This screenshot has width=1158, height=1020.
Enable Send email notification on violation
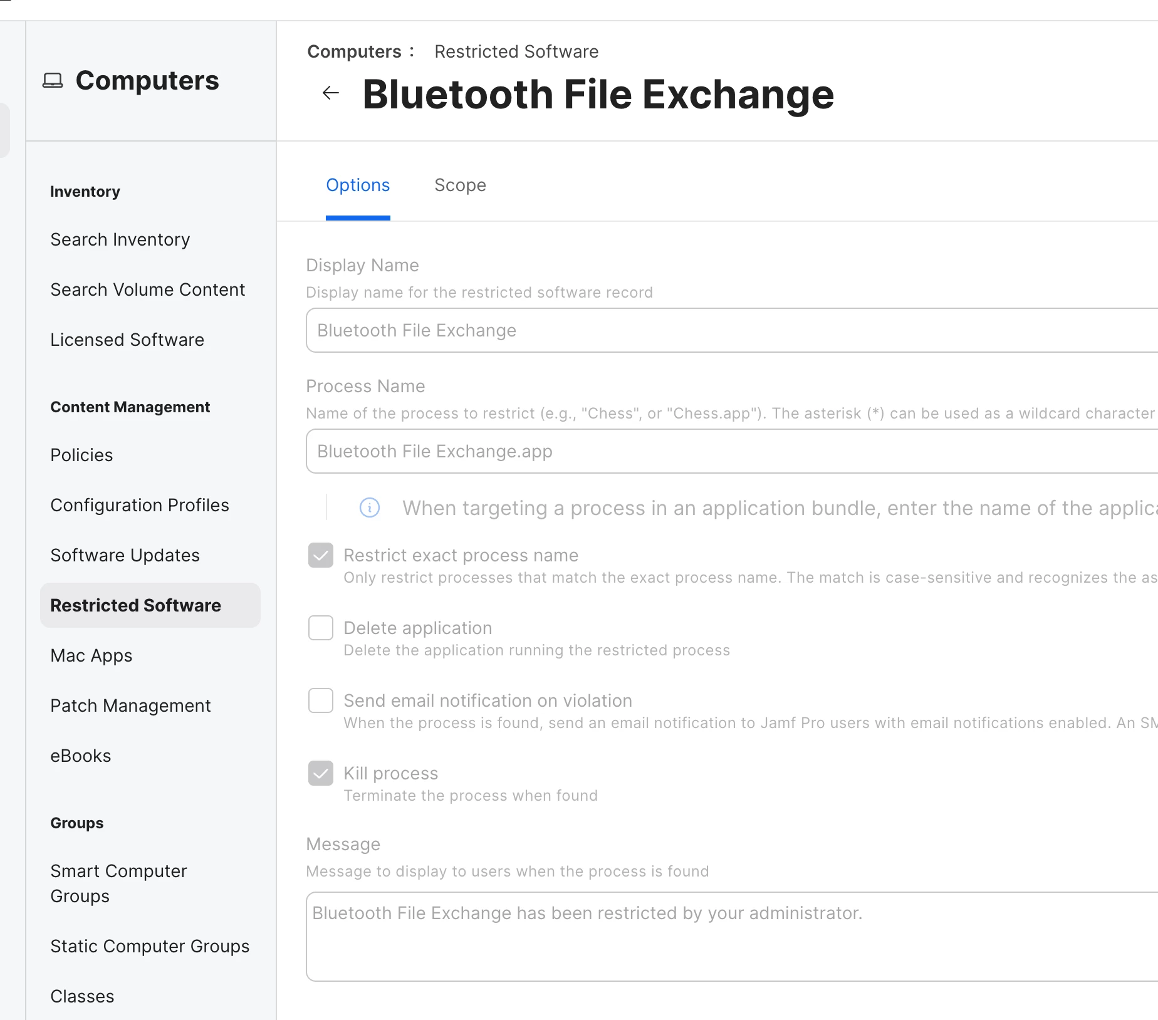(x=321, y=700)
